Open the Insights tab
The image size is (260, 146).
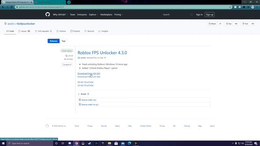103,31
